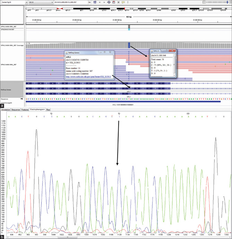Click the refresh icon in toolbar
Screen dimensions: 232x239
pyautogui.click(x=109, y=2)
